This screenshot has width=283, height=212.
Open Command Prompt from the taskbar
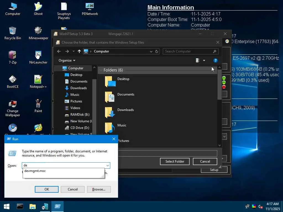click(x=20, y=206)
